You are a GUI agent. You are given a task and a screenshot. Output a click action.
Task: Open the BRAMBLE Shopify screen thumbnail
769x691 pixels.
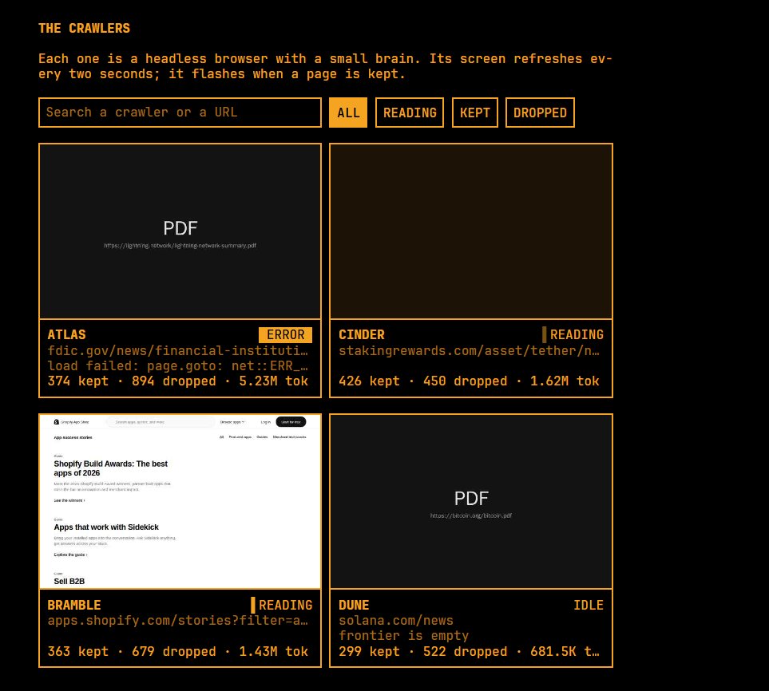(x=180, y=501)
